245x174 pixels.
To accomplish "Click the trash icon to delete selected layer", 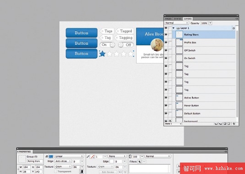I will (x=234, y=124).
